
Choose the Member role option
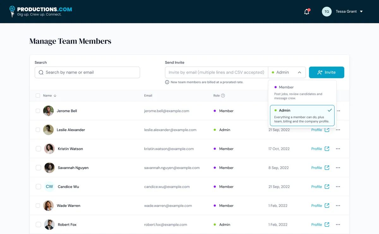click(x=302, y=93)
